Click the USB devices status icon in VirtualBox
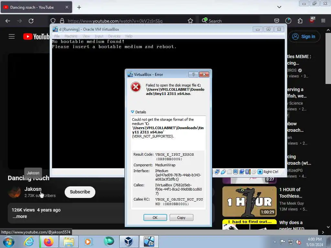Screen dimensions: 331x248 coord(223,172)
